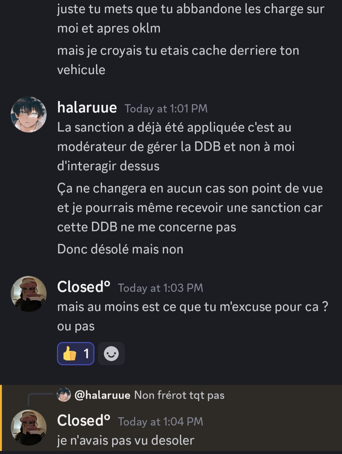Viewport: 342px width, 454px height.
Task: Open Closed° username at 1:04 PM
Action: click(x=84, y=421)
